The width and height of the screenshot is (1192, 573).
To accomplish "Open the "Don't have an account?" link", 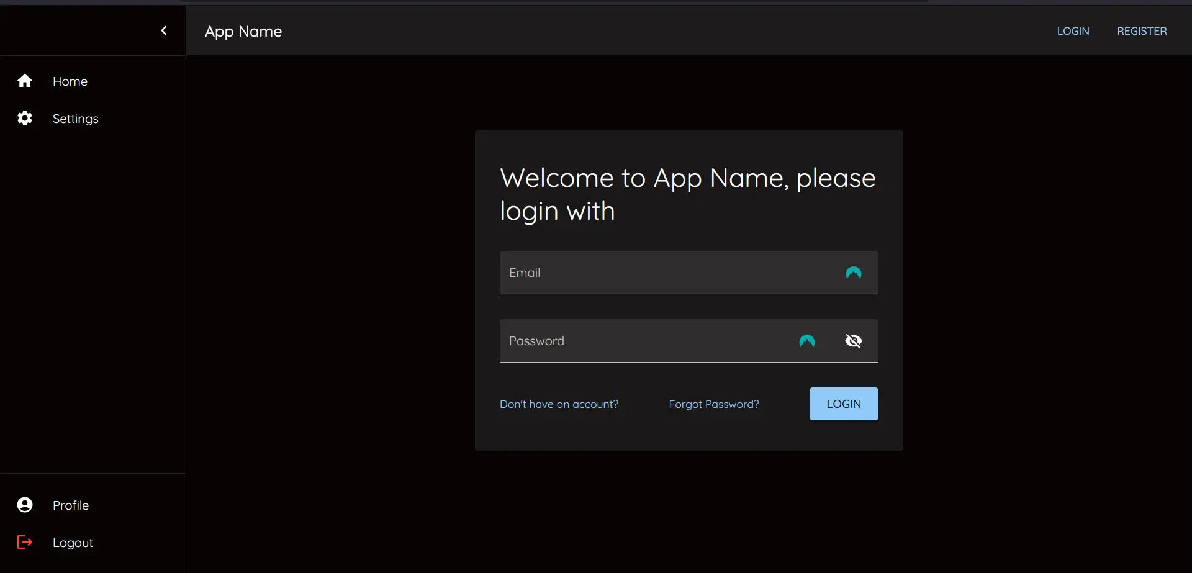I will click(559, 404).
